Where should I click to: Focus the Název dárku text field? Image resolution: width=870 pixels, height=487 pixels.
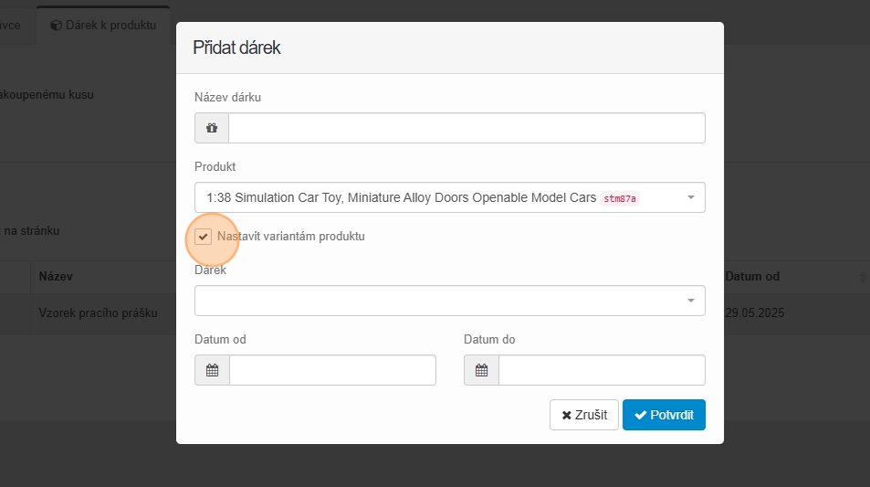click(x=466, y=129)
